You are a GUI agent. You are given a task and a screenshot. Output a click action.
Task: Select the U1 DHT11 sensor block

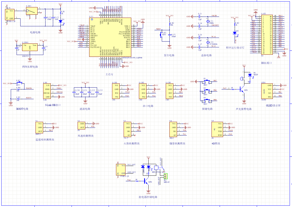[39, 128]
